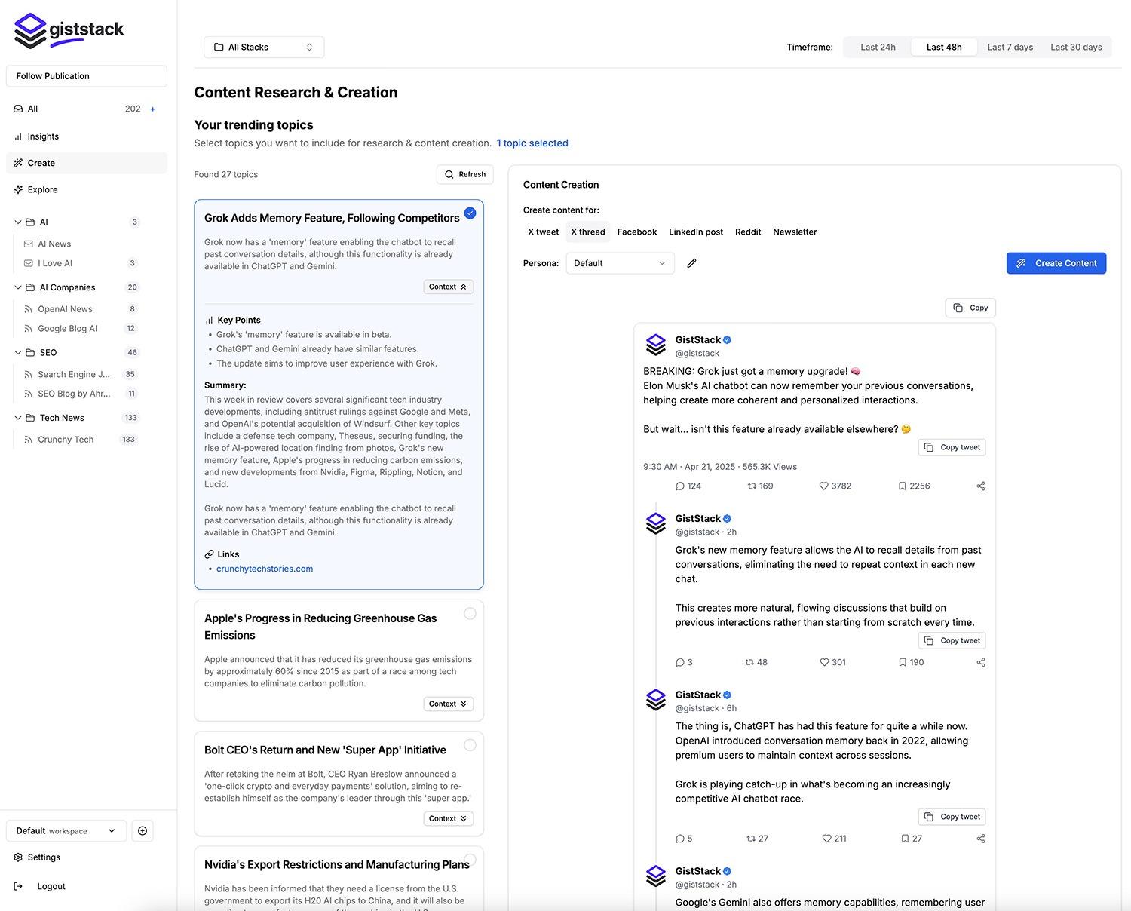Choose Facebook content type

[x=636, y=232]
